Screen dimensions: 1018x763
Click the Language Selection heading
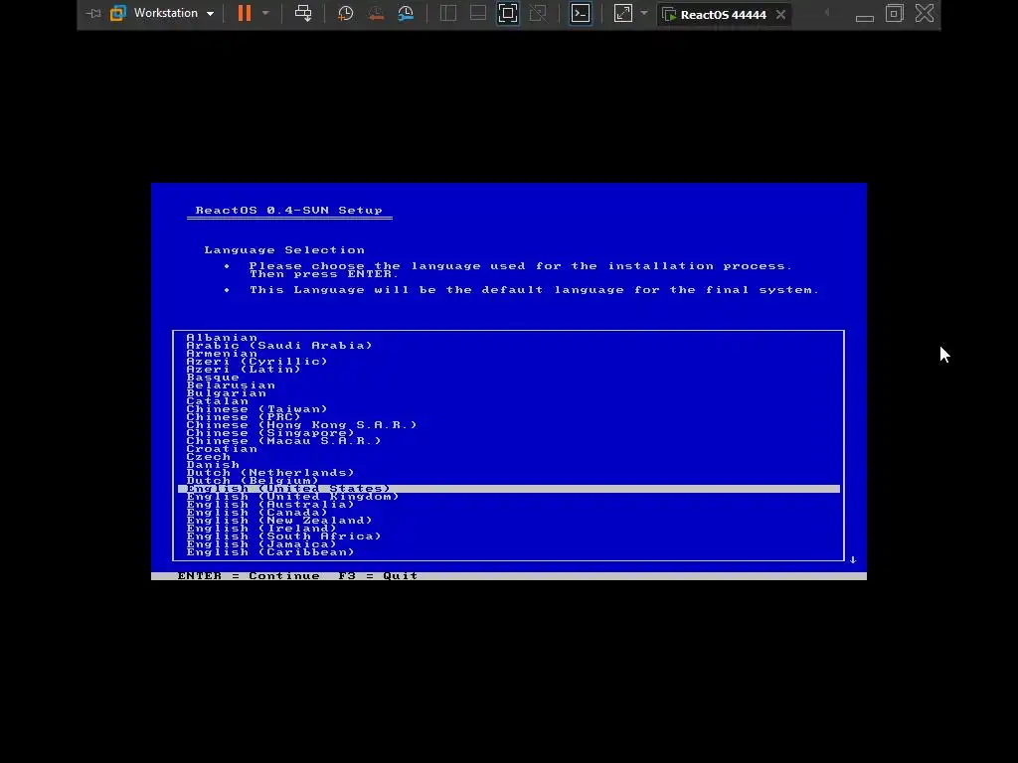click(284, 249)
